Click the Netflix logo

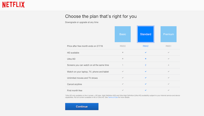click(14, 5)
